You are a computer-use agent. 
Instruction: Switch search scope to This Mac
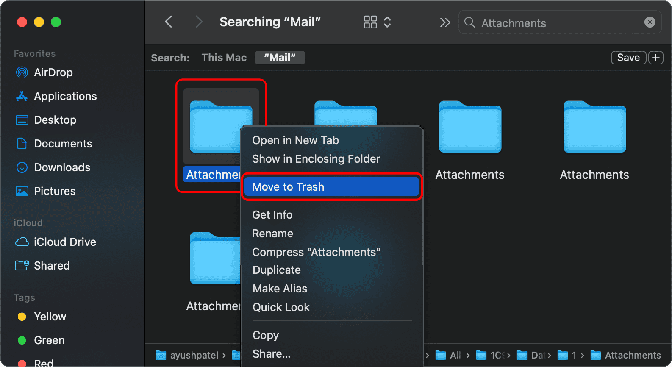click(224, 58)
